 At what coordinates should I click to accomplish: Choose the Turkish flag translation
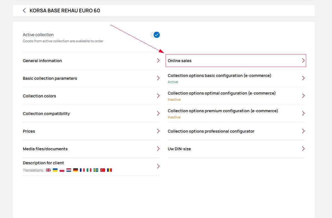(x=103, y=170)
